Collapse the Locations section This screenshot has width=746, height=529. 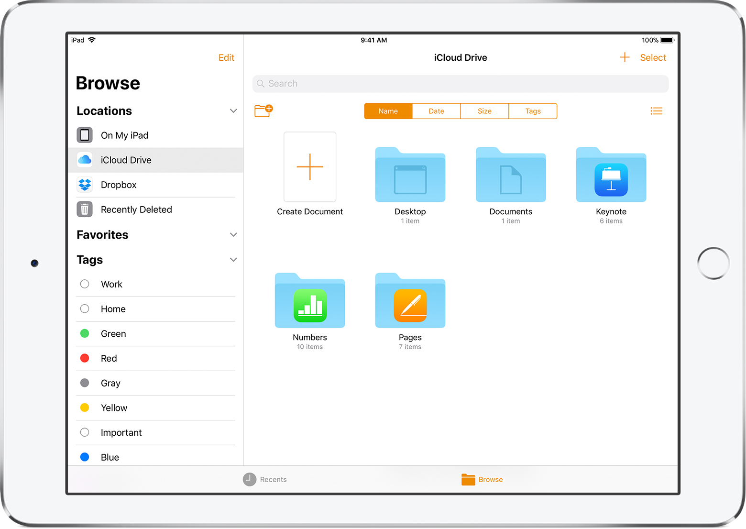click(x=234, y=110)
